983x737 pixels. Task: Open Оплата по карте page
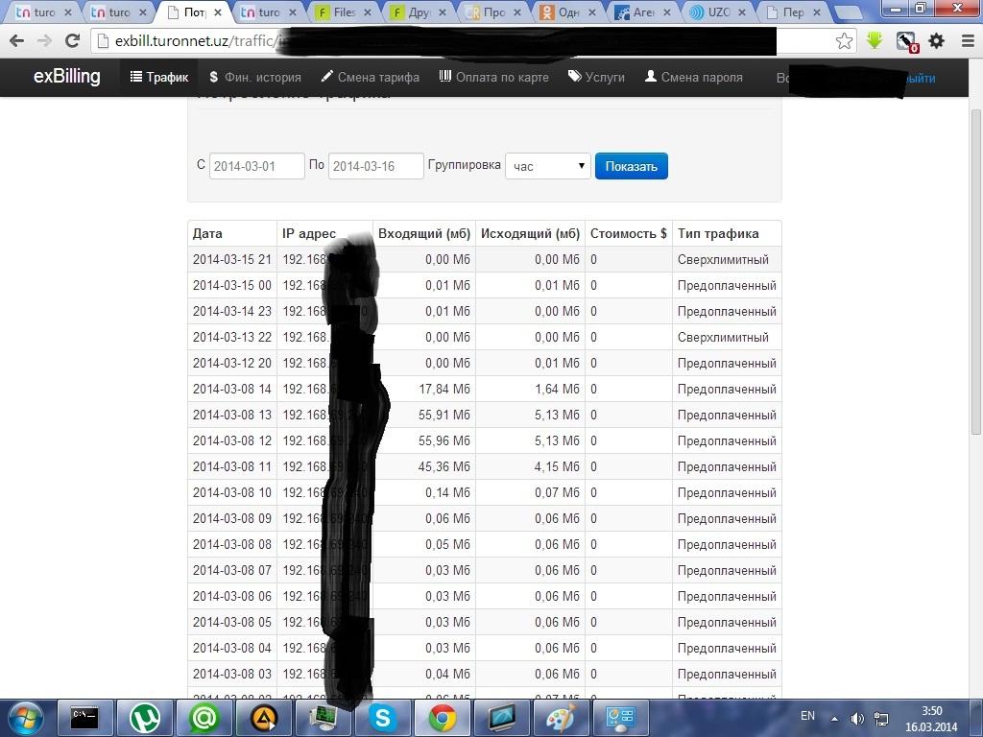[494, 77]
